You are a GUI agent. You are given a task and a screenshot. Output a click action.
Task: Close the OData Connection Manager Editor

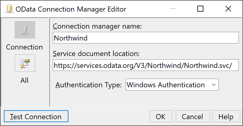pyautogui.click(x=228, y=9)
